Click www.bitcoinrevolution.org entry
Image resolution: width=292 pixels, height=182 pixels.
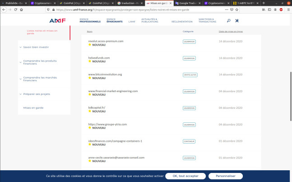(x=105, y=75)
